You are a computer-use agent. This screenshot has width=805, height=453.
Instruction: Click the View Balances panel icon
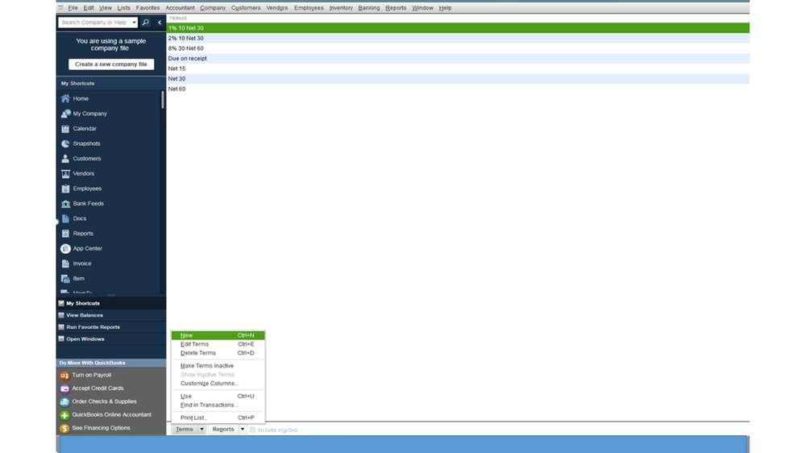pos(61,315)
